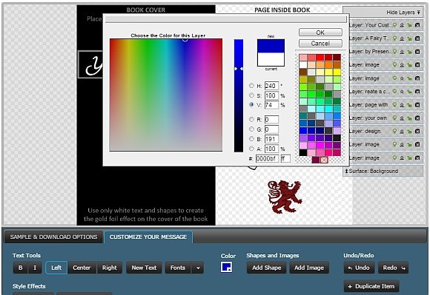Expand the 'Surface: Background' row
Image resolution: width=430 pixels, height=295 pixels.
click(x=383, y=171)
